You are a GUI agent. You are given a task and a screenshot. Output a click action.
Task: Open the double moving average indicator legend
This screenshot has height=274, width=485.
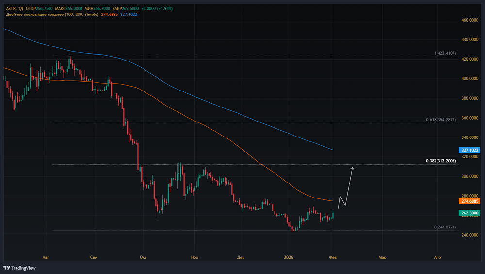click(52, 15)
